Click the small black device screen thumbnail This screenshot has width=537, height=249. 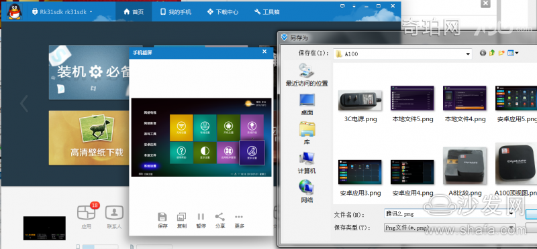coord(44,228)
